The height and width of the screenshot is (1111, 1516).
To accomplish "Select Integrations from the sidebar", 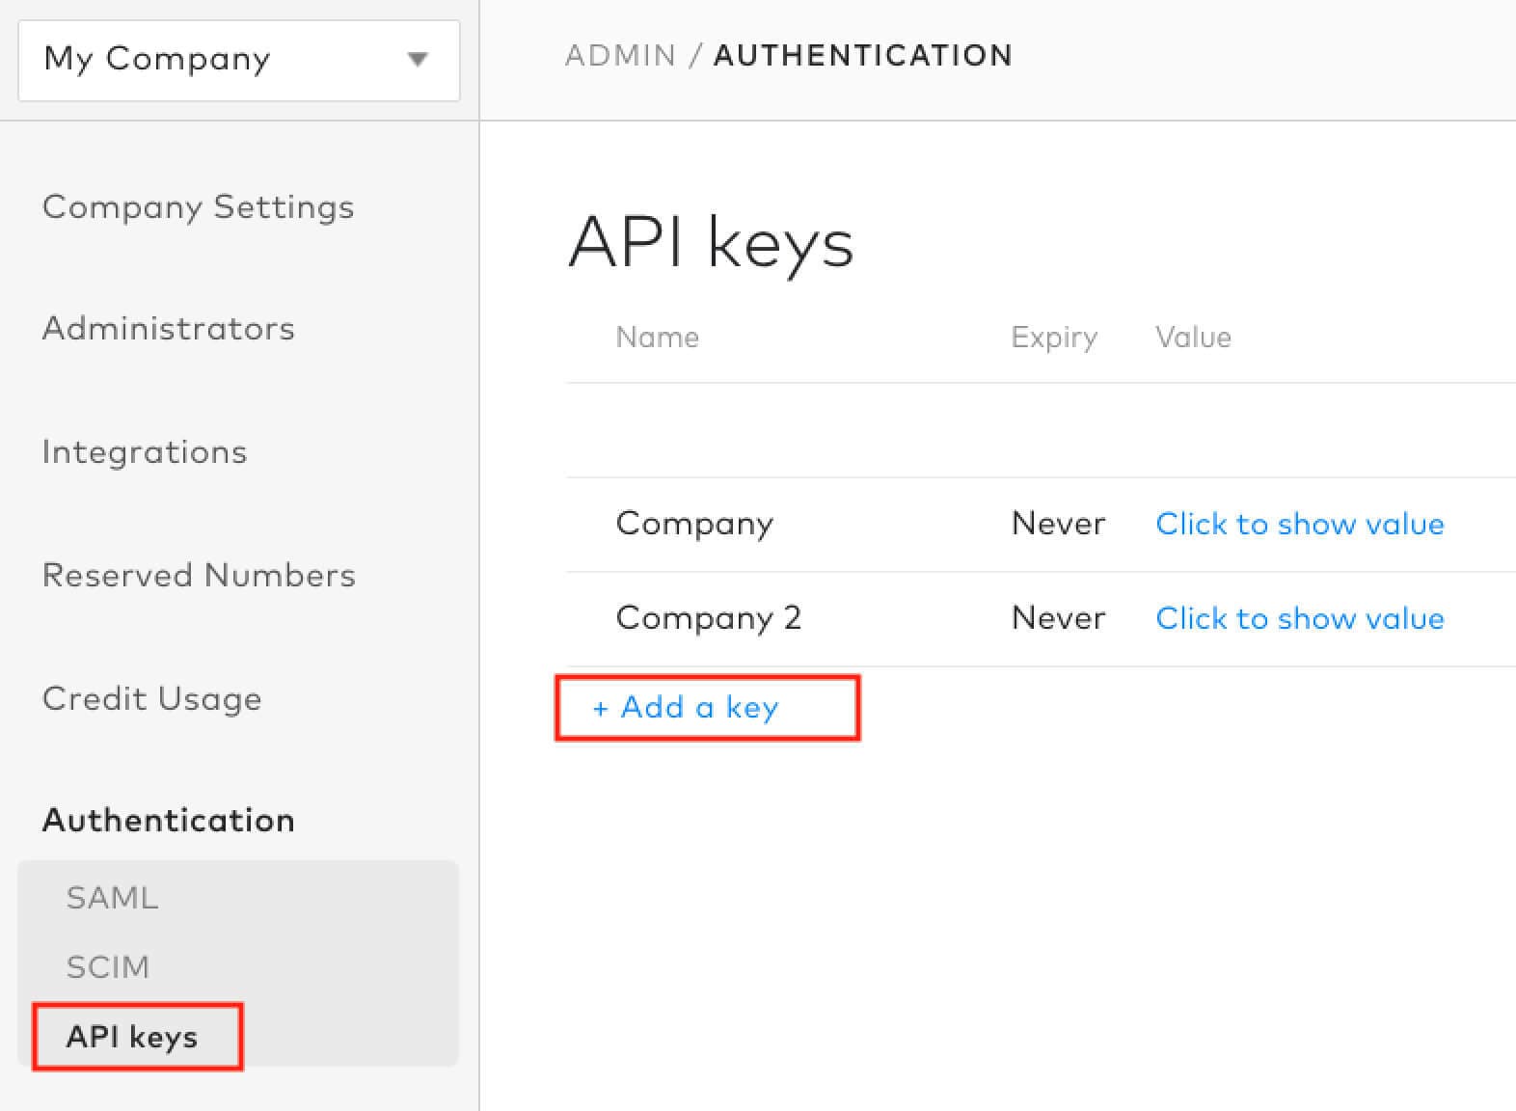I will (x=145, y=452).
